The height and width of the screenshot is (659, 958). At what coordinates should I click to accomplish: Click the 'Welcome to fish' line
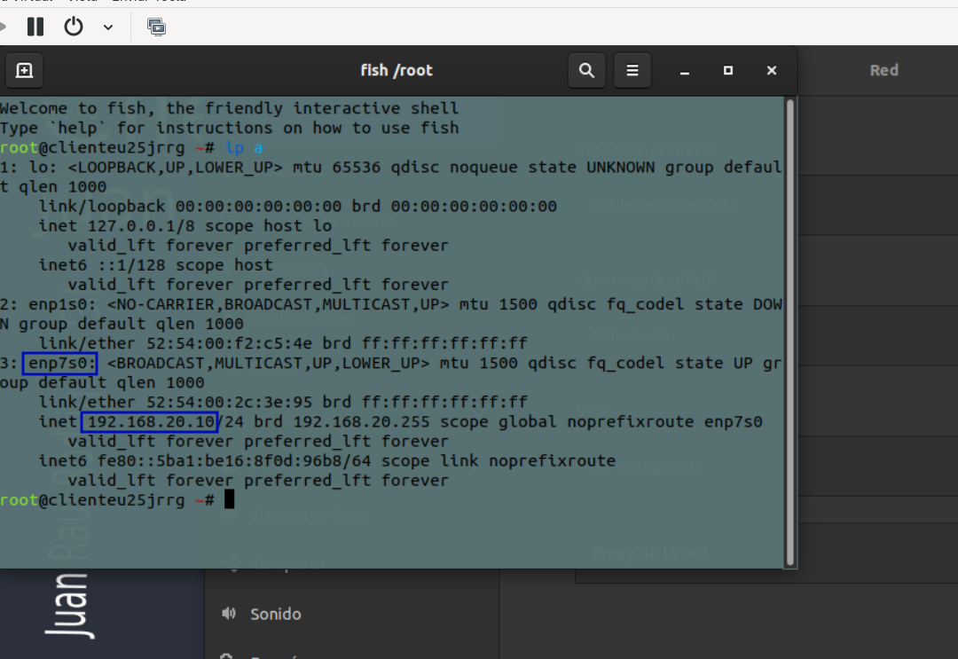(229, 109)
